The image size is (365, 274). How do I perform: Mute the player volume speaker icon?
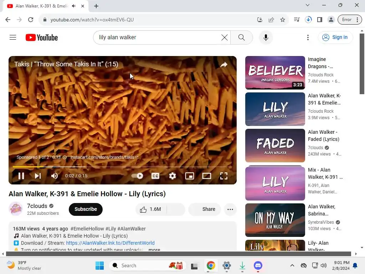point(55,176)
